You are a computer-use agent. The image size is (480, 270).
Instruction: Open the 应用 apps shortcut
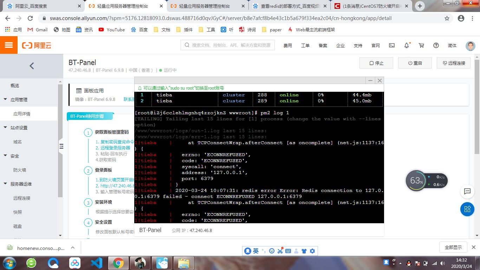[13, 30]
